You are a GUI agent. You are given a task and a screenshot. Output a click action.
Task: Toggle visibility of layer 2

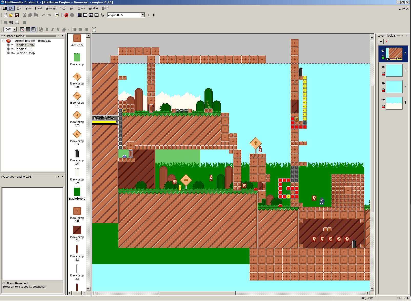pos(383,83)
